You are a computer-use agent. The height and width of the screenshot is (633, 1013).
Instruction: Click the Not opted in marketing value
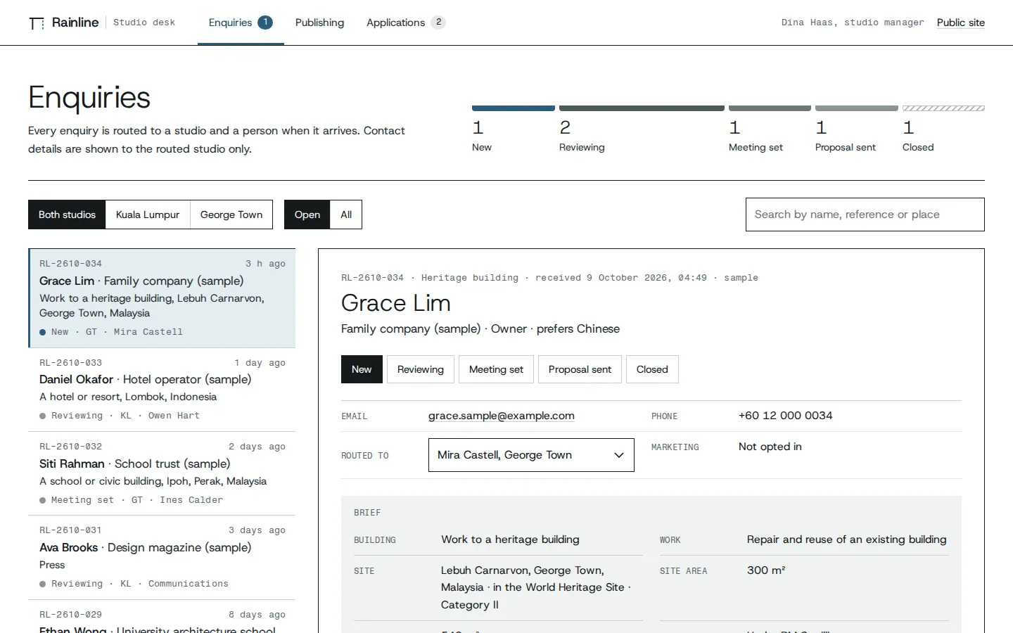[x=770, y=447]
